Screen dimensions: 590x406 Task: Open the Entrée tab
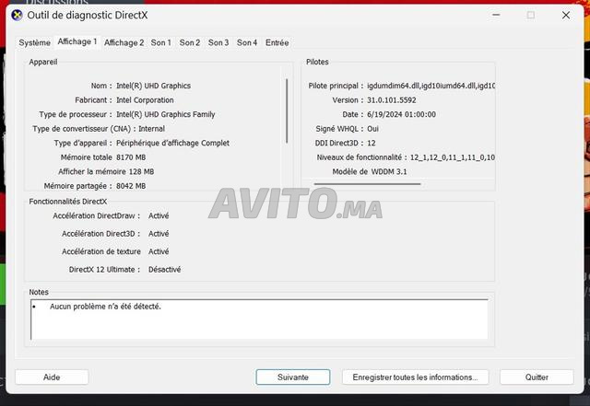(x=277, y=43)
